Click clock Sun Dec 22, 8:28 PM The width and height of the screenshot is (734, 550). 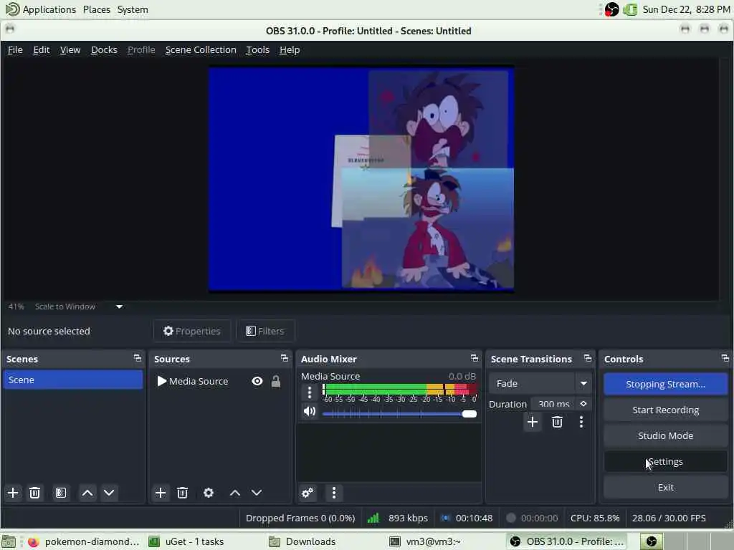tap(686, 9)
